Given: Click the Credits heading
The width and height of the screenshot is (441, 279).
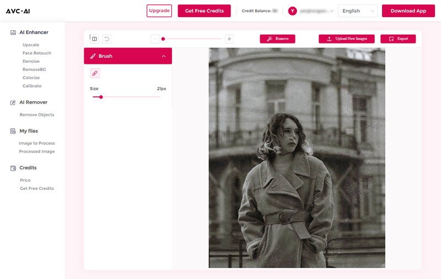Looking at the screenshot, I should [28, 168].
